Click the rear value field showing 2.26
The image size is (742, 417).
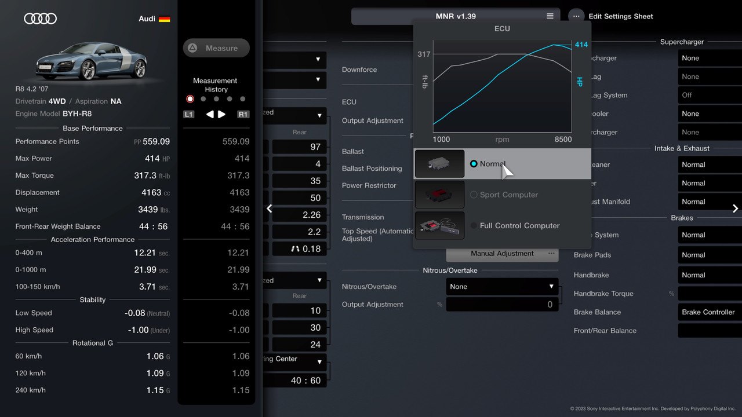(299, 215)
